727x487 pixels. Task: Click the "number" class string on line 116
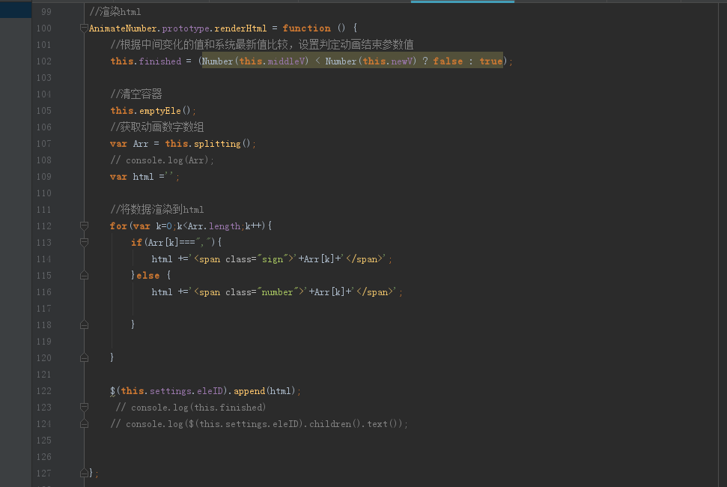278,291
